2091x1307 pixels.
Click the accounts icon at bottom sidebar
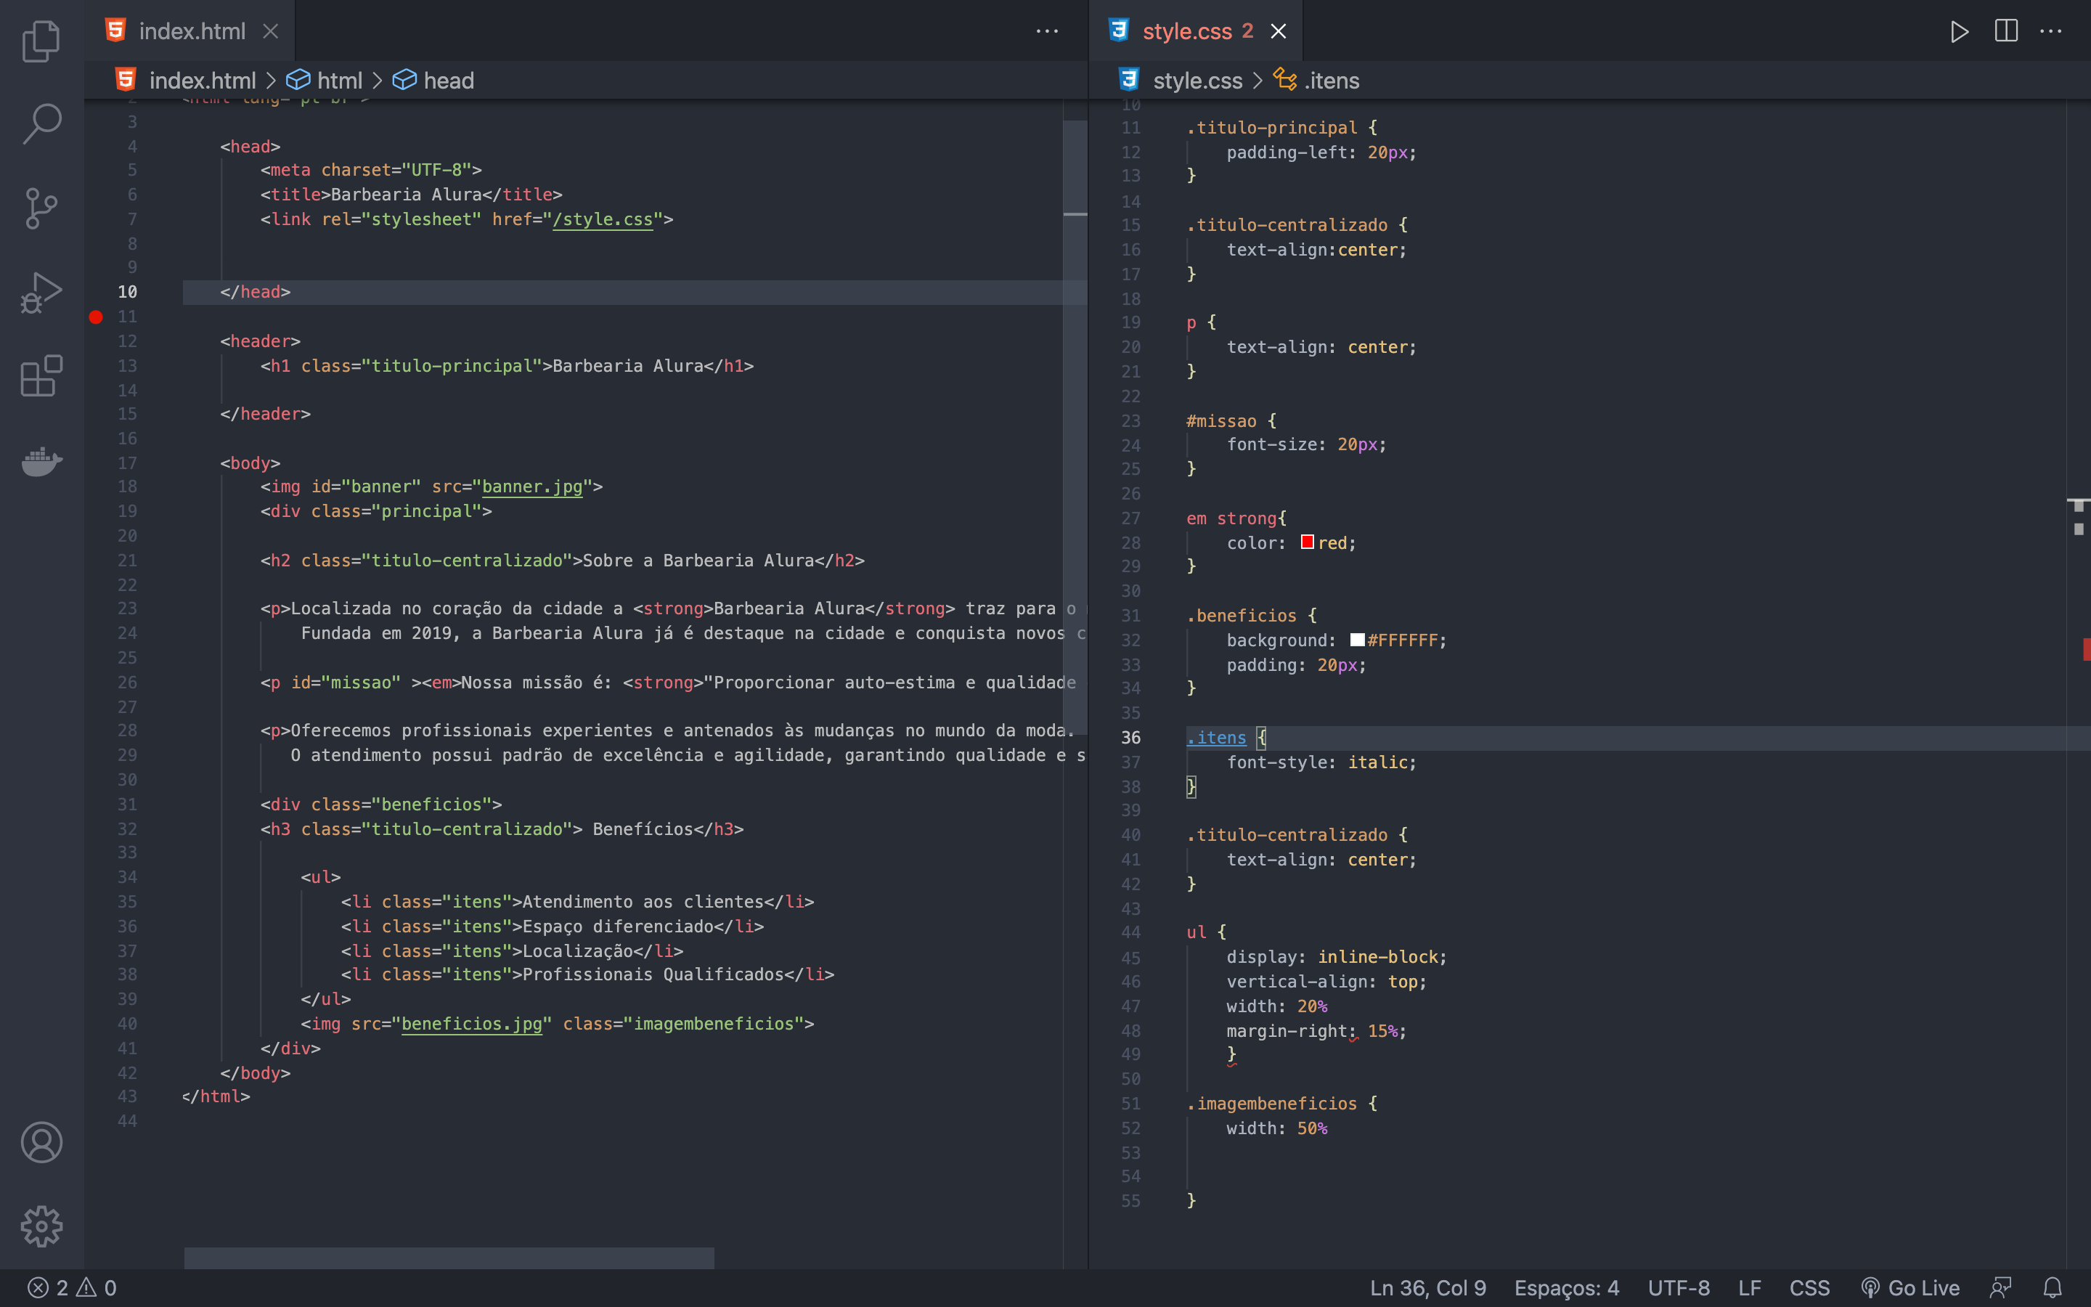41,1143
